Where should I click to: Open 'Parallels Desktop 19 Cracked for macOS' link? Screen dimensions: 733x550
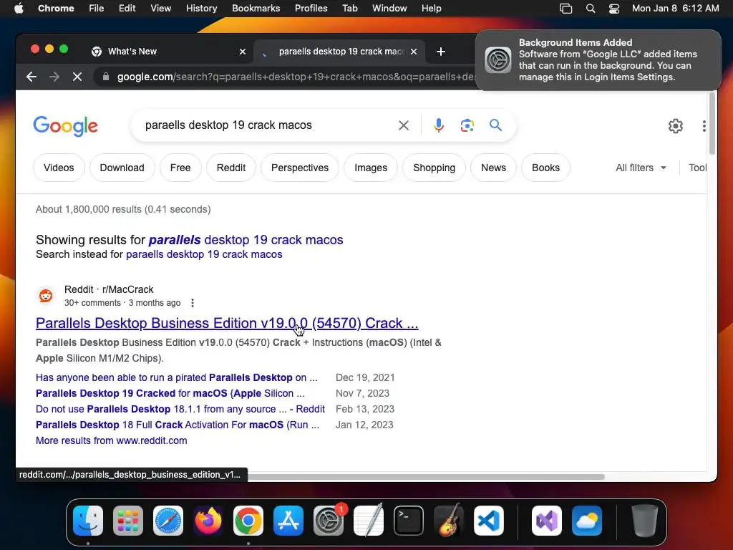(170, 394)
